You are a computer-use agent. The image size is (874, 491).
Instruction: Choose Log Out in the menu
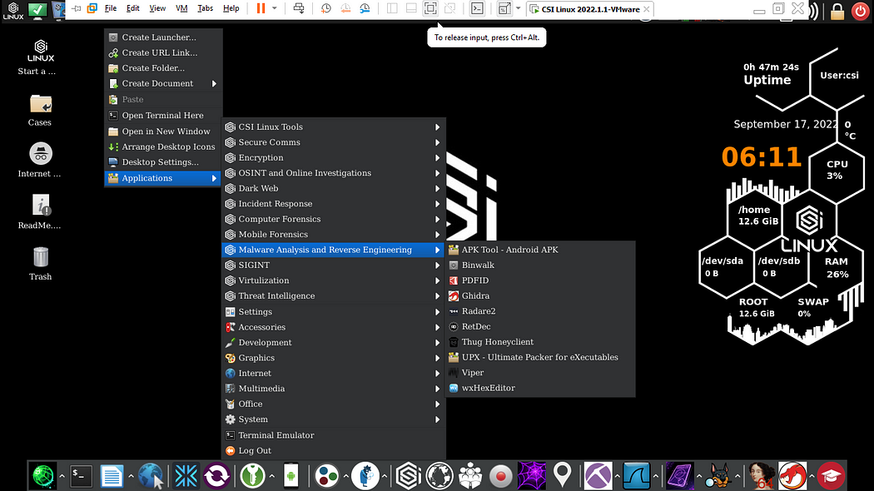pos(333,450)
